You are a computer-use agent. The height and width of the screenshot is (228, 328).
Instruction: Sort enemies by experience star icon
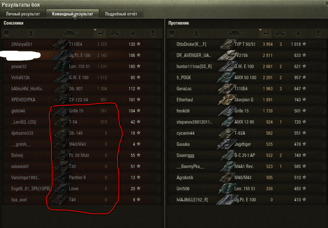pyautogui.click(x=298, y=33)
